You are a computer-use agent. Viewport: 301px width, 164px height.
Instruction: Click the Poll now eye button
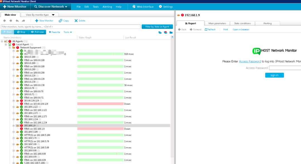point(37,32)
